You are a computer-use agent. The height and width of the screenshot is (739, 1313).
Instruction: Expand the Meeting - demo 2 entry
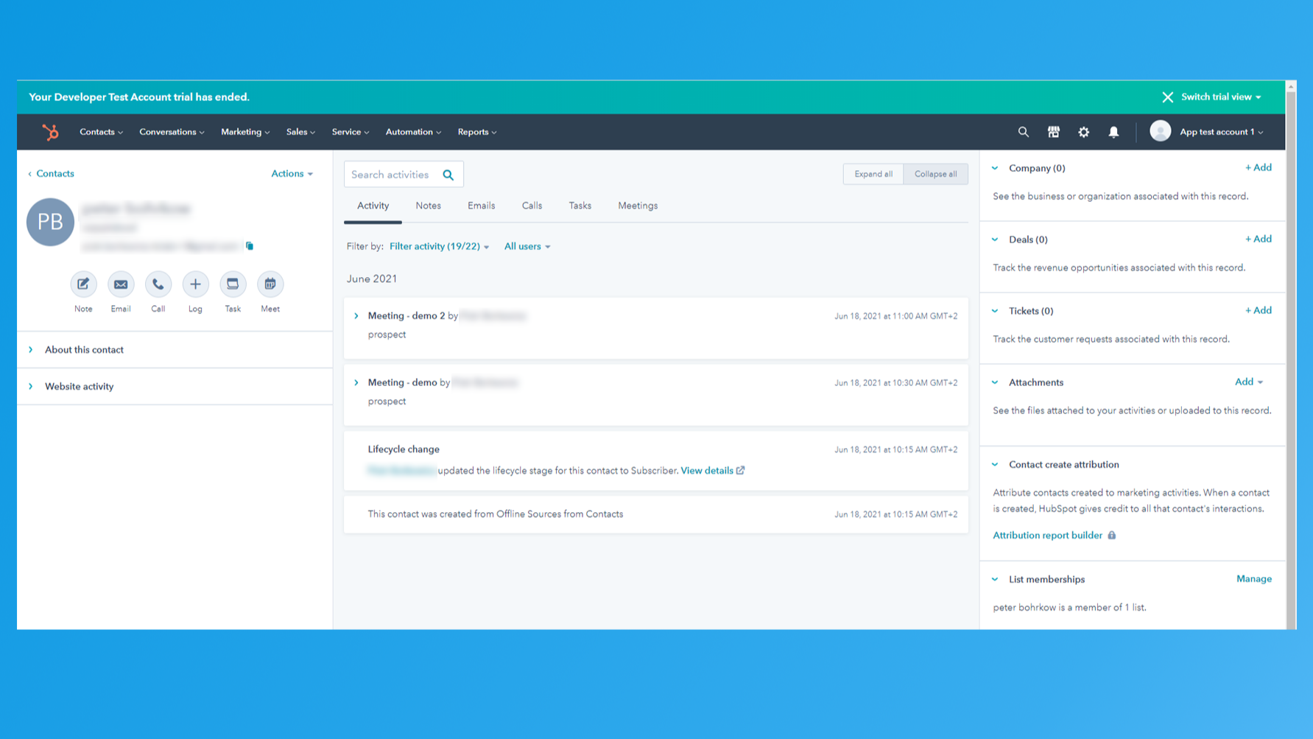(x=356, y=315)
